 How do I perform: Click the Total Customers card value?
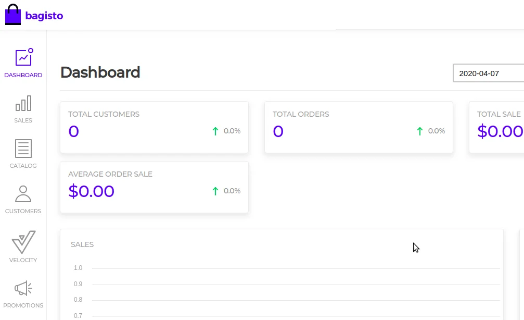tap(73, 131)
